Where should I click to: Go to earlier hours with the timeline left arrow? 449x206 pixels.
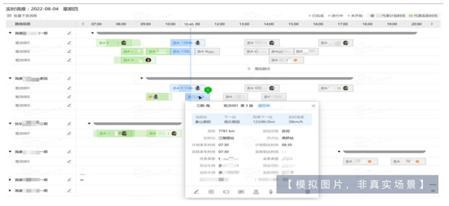click(x=83, y=24)
